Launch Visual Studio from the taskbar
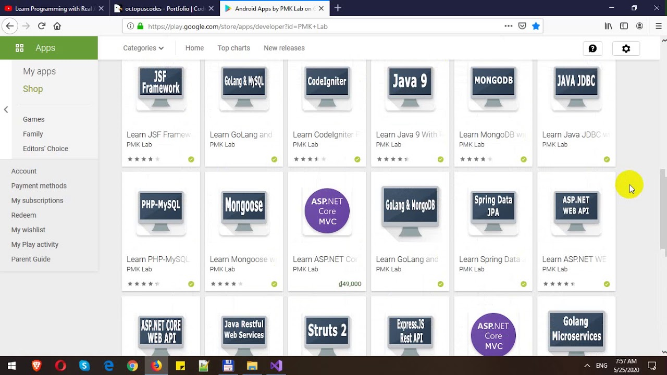The image size is (667, 375). pyautogui.click(x=276, y=366)
